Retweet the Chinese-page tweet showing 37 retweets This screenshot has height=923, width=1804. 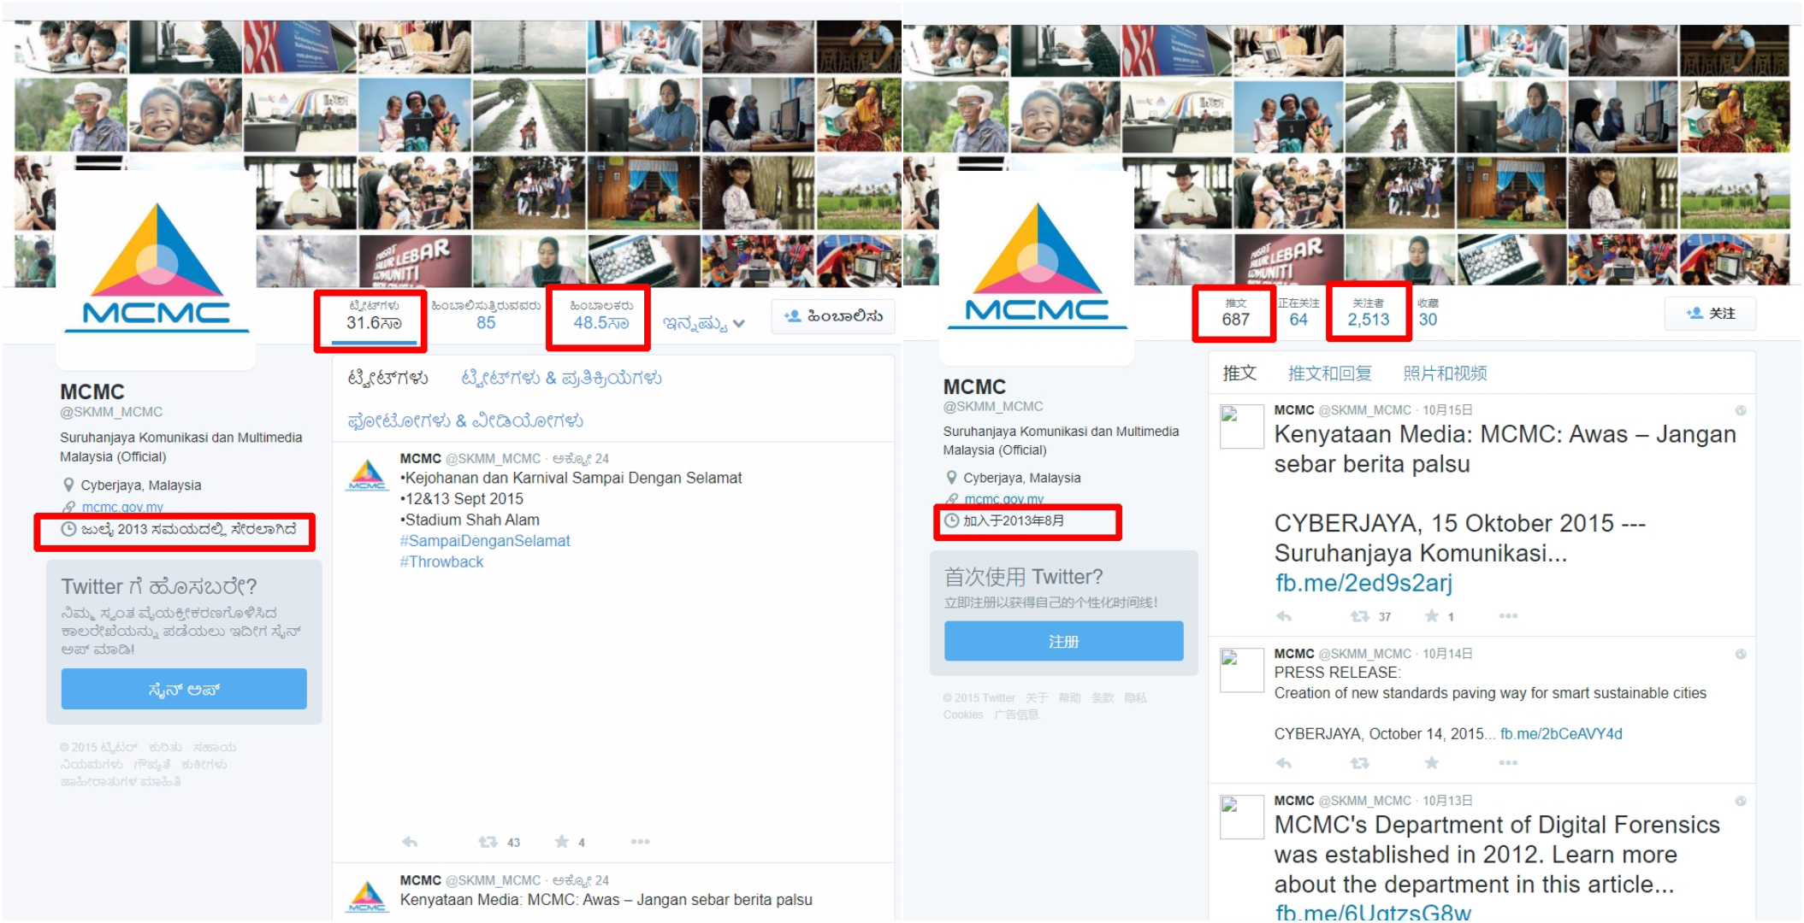(x=1360, y=616)
